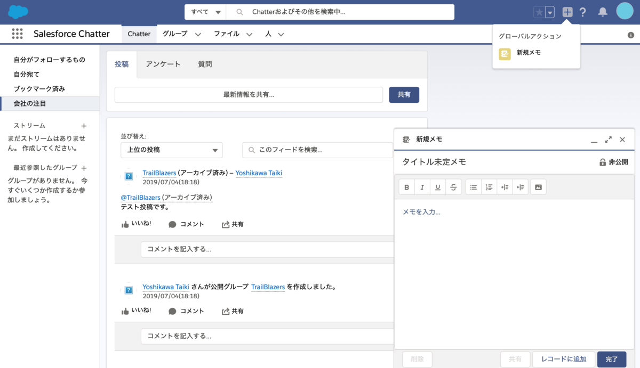
Task: Like the TrailBlazers test post
Action: click(x=137, y=224)
